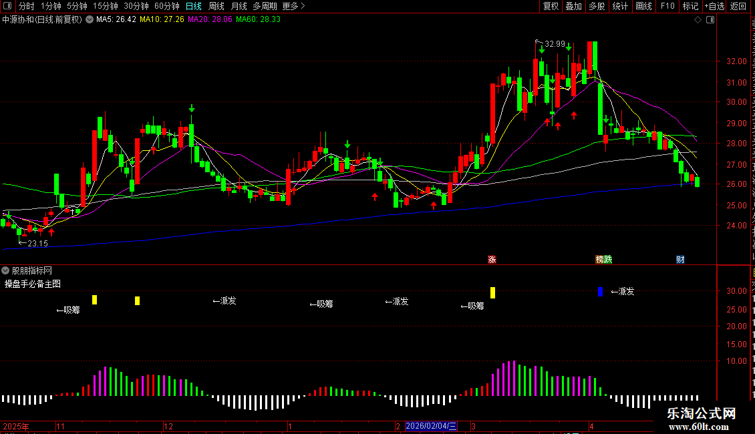This screenshot has width=755, height=434.
Task: Open the 多股 multi-stock view
Action: click(x=597, y=6)
